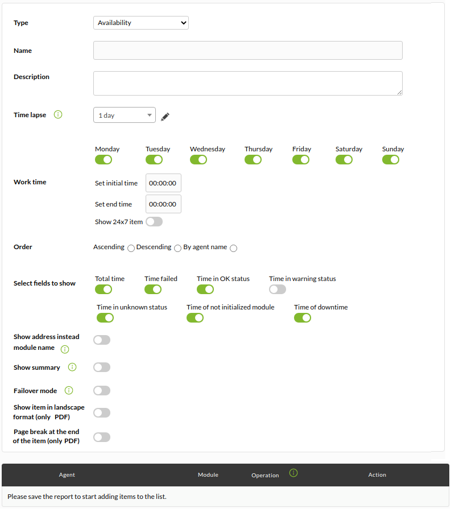Expand the 1 day time lapse dropdown
Image resolution: width=455 pixels, height=512 pixels.
[125, 115]
